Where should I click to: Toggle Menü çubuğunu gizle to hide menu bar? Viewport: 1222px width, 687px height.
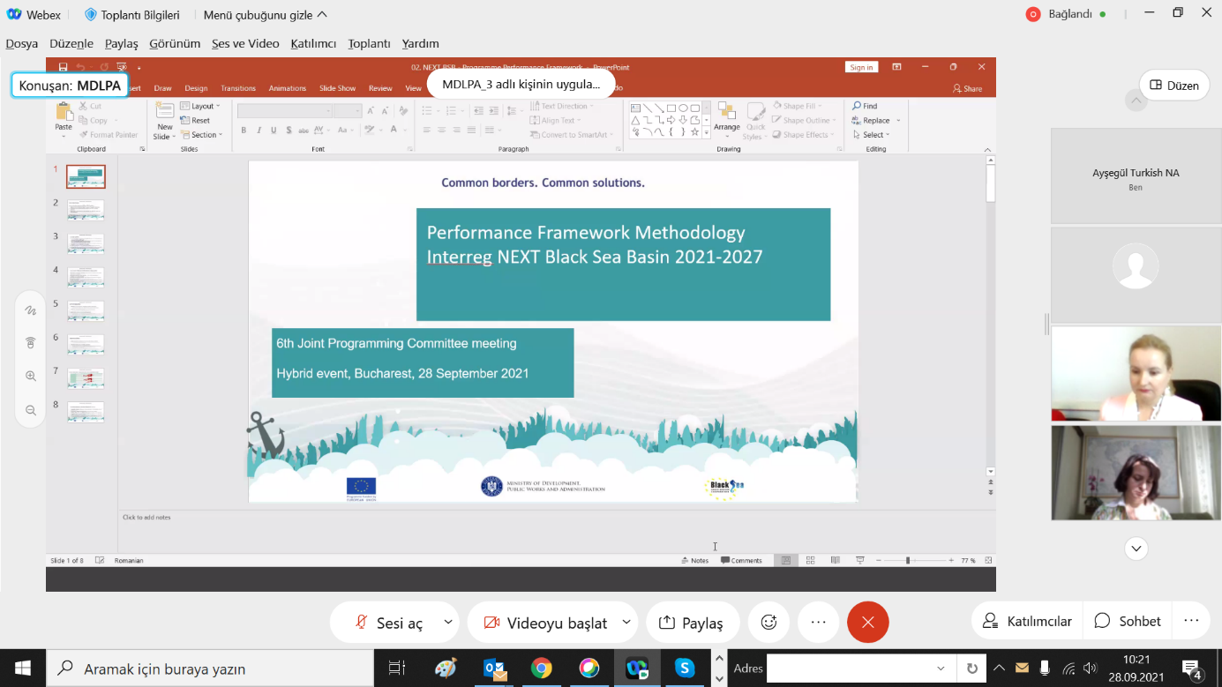265,15
